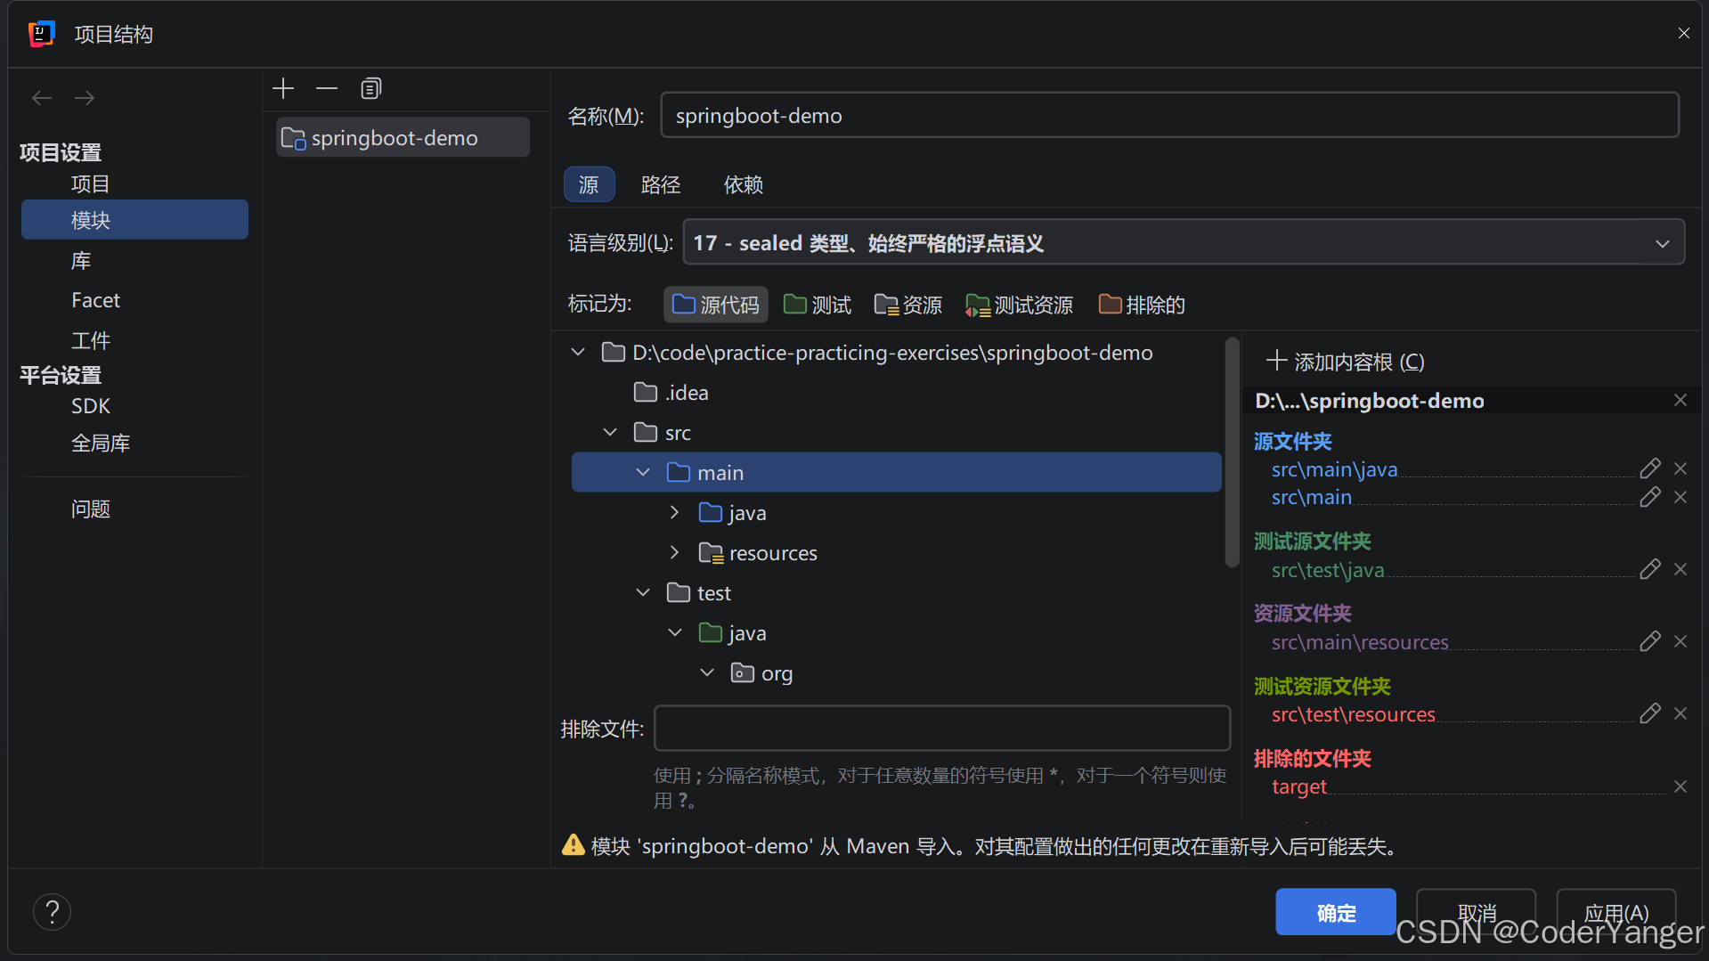The image size is (1709, 961).
Task: Click 添加内容根 to add content root
Action: (1345, 362)
